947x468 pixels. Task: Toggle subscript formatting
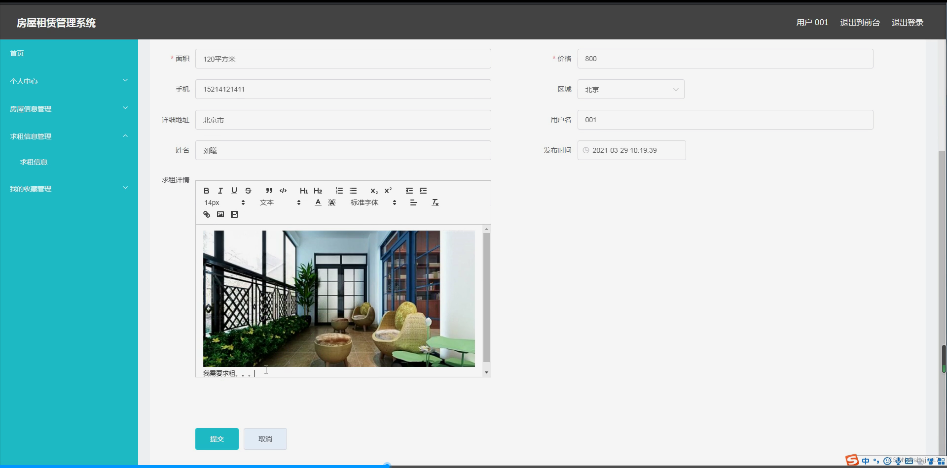pyautogui.click(x=374, y=191)
